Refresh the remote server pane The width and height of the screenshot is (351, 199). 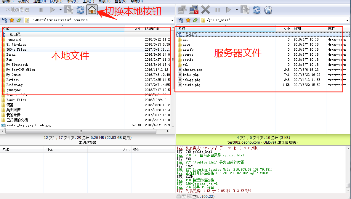point(257,10)
